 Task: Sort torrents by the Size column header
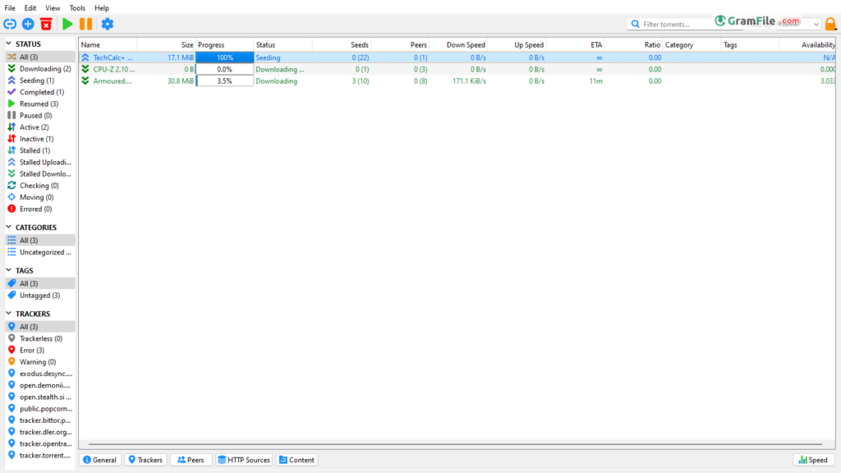tap(166, 45)
